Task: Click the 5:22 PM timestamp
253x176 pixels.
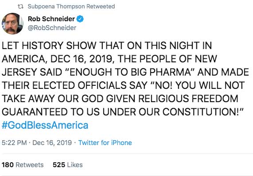Action: coord(14,143)
